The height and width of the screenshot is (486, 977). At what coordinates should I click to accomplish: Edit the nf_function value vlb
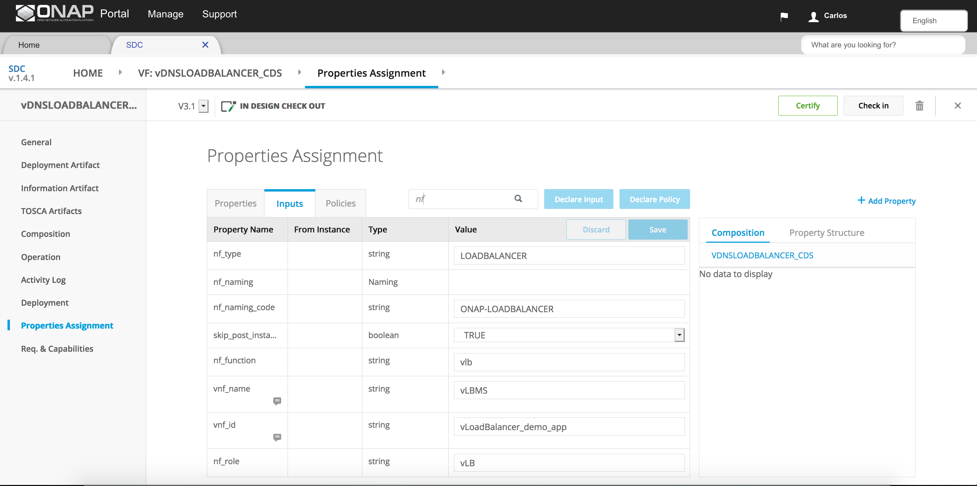569,362
